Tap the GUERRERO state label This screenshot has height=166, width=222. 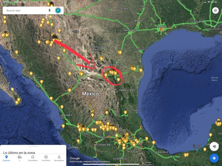120,158
